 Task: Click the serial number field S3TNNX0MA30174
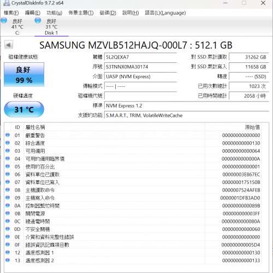(x=140, y=67)
